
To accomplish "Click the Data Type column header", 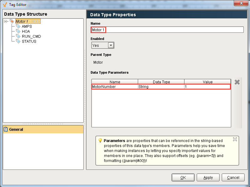I will pyautogui.click(x=161, y=82).
